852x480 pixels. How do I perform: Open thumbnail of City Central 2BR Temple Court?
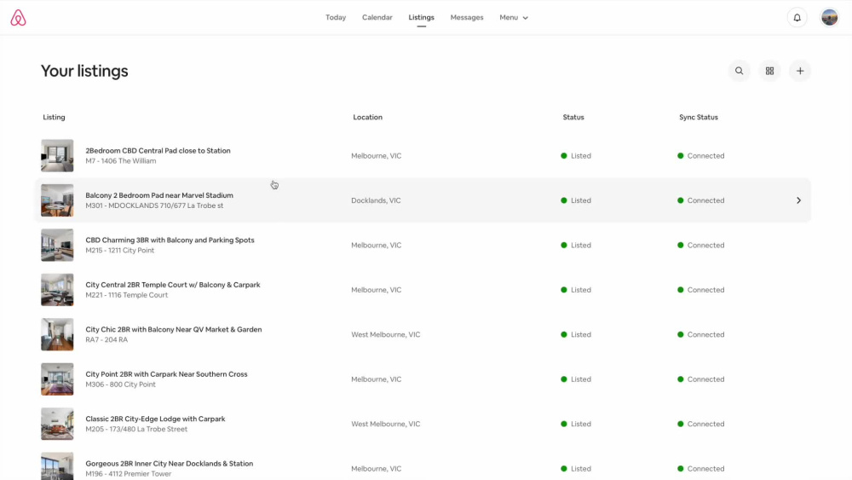tap(57, 290)
